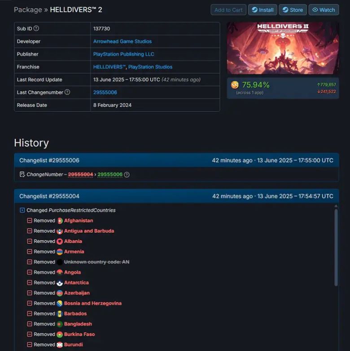Click the rating emoji next to 75.94%
This screenshot has height=351, width=350.
[235, 85]
